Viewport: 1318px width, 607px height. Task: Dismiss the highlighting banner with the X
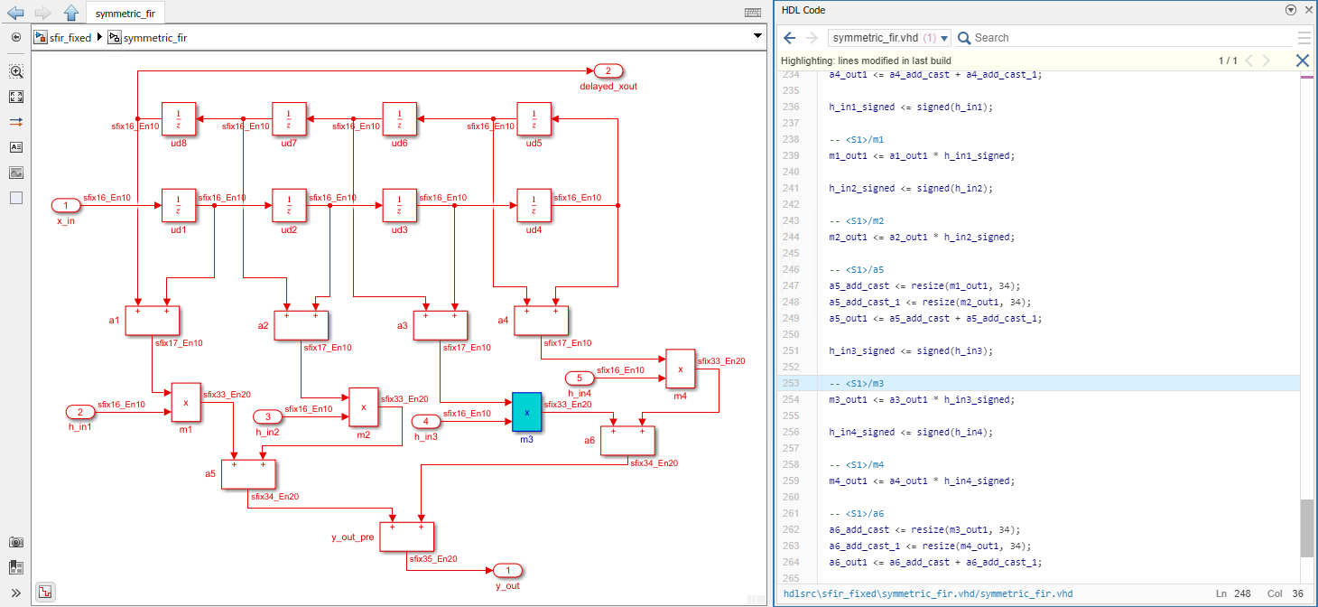[x=1302, y=61]
